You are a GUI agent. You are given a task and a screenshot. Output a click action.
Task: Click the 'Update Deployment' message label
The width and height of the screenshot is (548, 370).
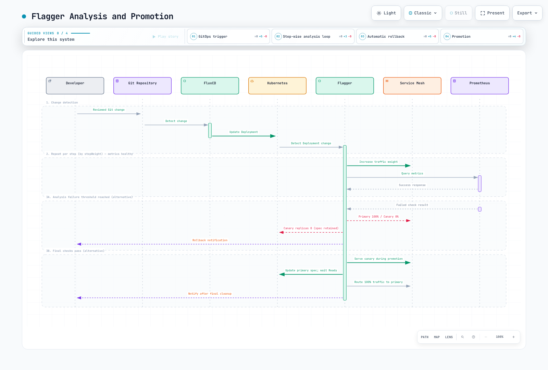click(x=244, y=132)
